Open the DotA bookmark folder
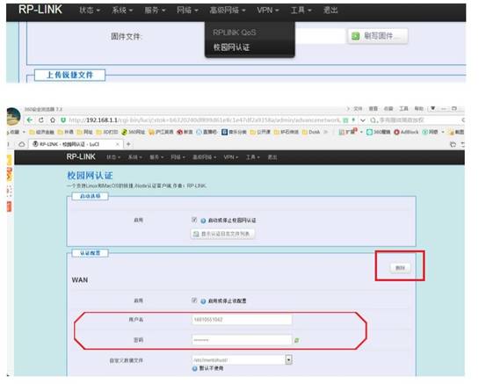The width and height of the screenshot is (486, 384). click(311, 132)
